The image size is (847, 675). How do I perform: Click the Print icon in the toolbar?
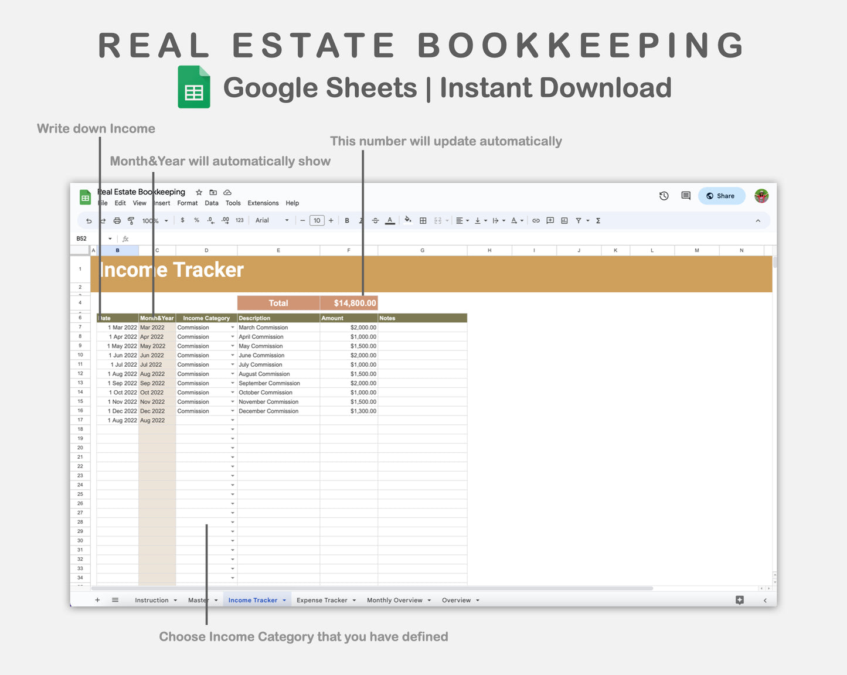click(117, 220)
